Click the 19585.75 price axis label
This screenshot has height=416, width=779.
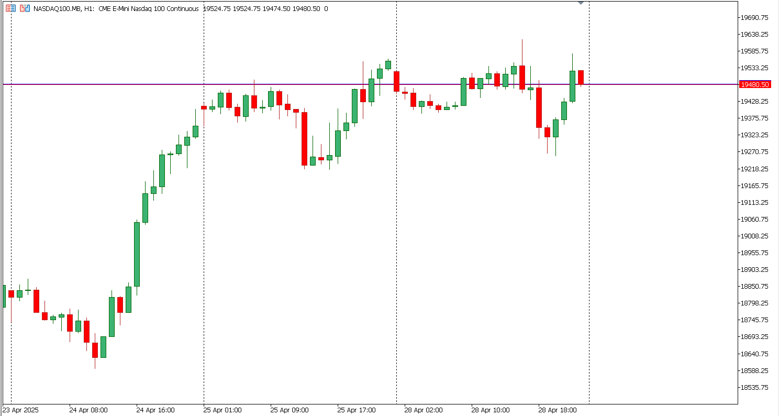pos(754,51)
